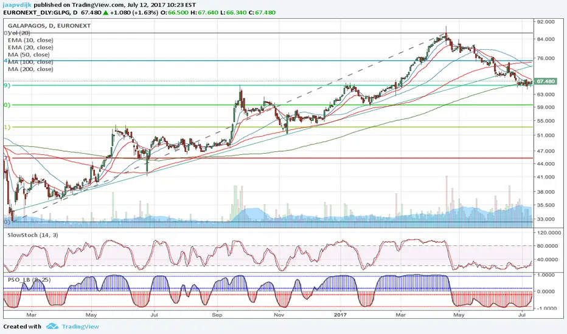Screen dimensions: 567x334
Task: Click the -1.0000 PSO axis label
Action: pos(546,308)
